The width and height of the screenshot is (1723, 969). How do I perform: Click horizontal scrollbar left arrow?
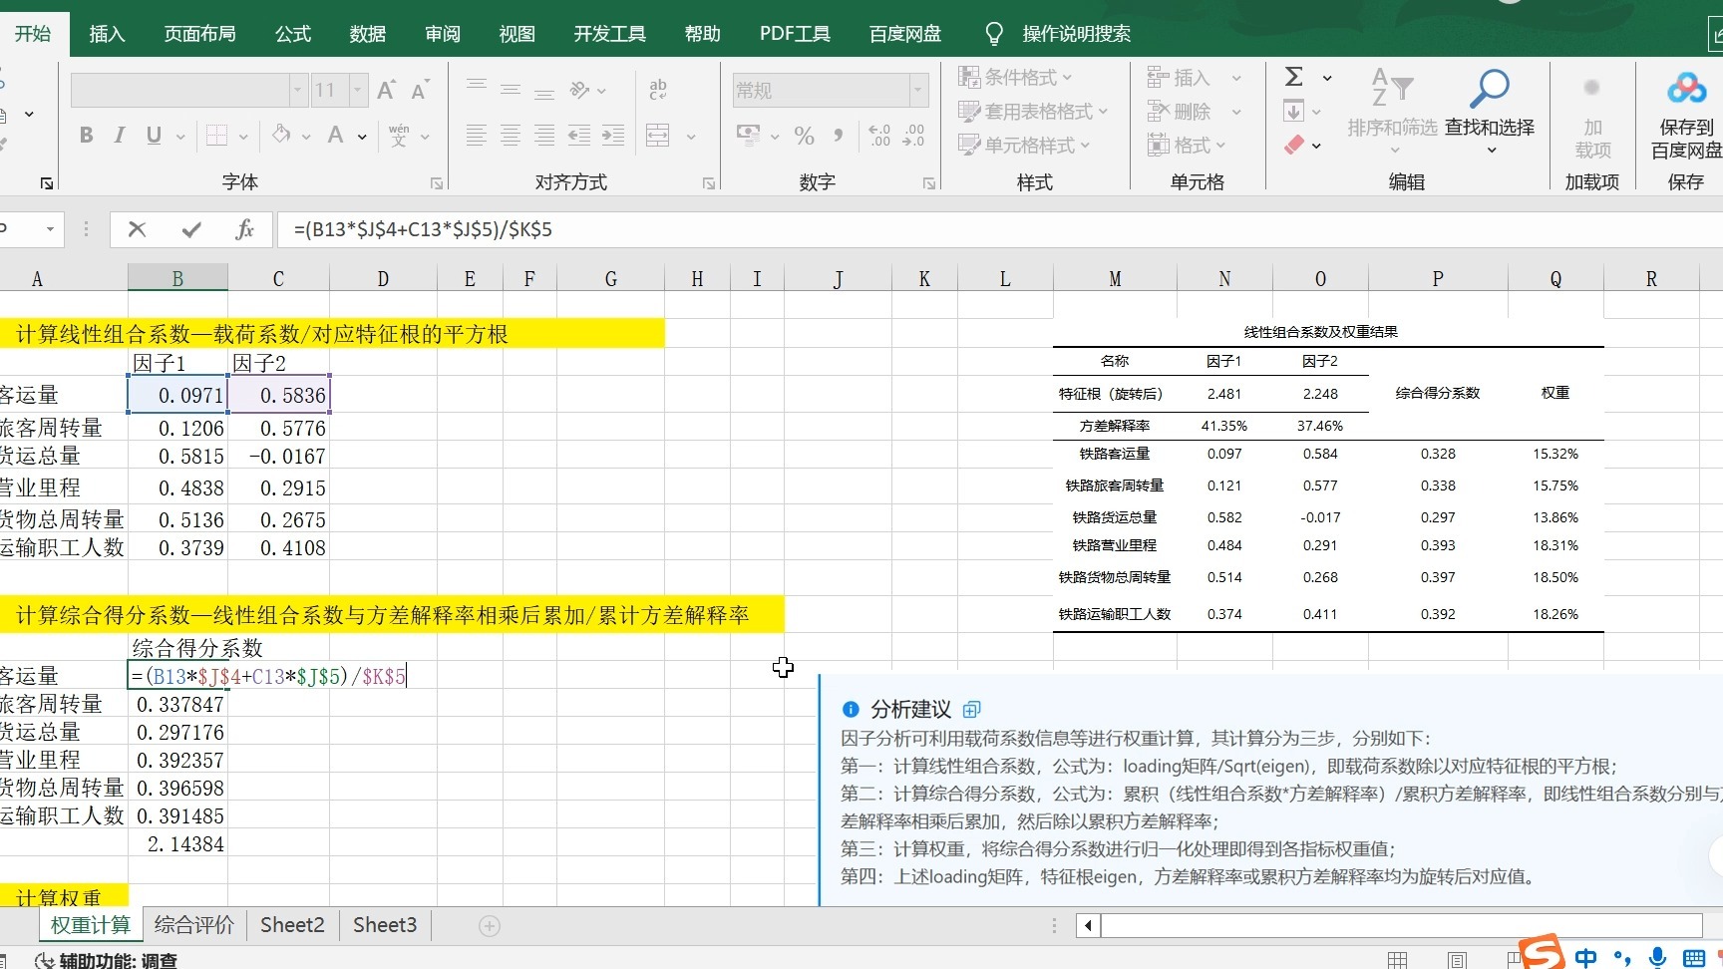pyautogui.click(x=1088, y=926)
